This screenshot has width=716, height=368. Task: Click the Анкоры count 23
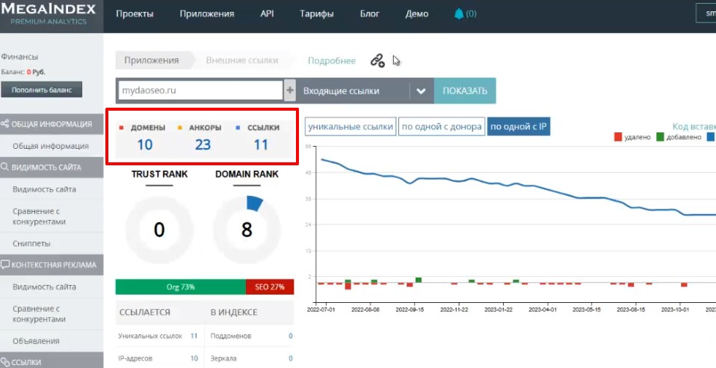203,145
